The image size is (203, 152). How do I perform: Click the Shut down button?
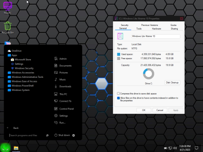pos(62,135)
